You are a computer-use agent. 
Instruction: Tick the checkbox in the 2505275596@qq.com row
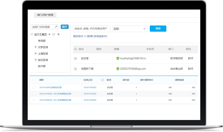pyautogui.click(x=76, y=69)
